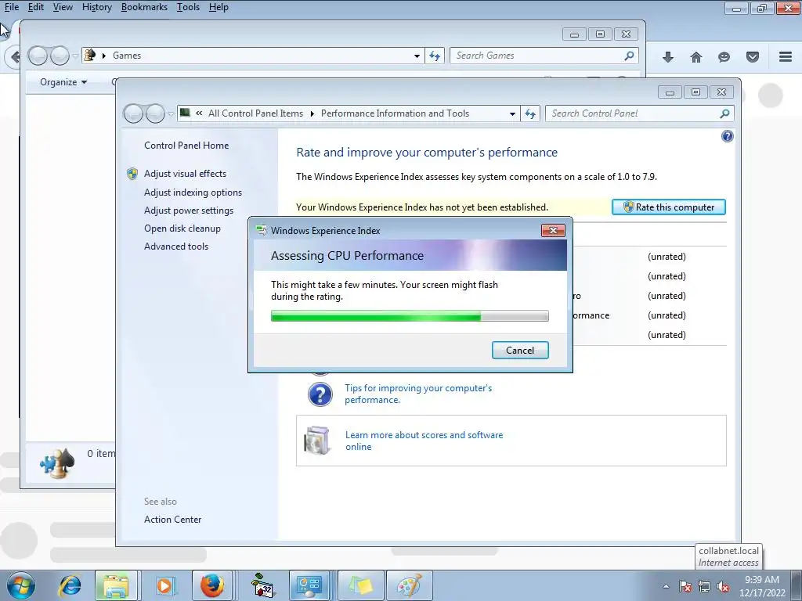Open Firefox Help menu
Viewport: 802px width, 601px height.
[219, 7]
